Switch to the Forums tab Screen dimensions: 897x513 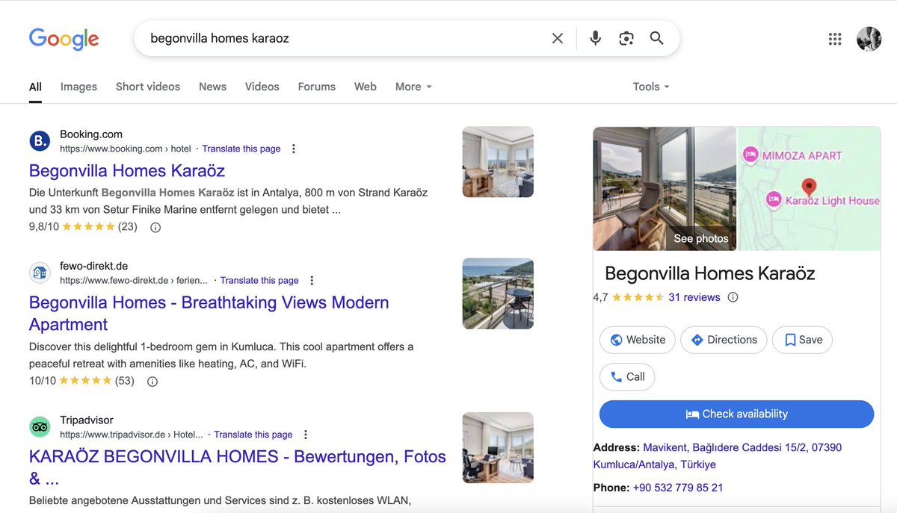pyautogui.click(x=317, y=87)
